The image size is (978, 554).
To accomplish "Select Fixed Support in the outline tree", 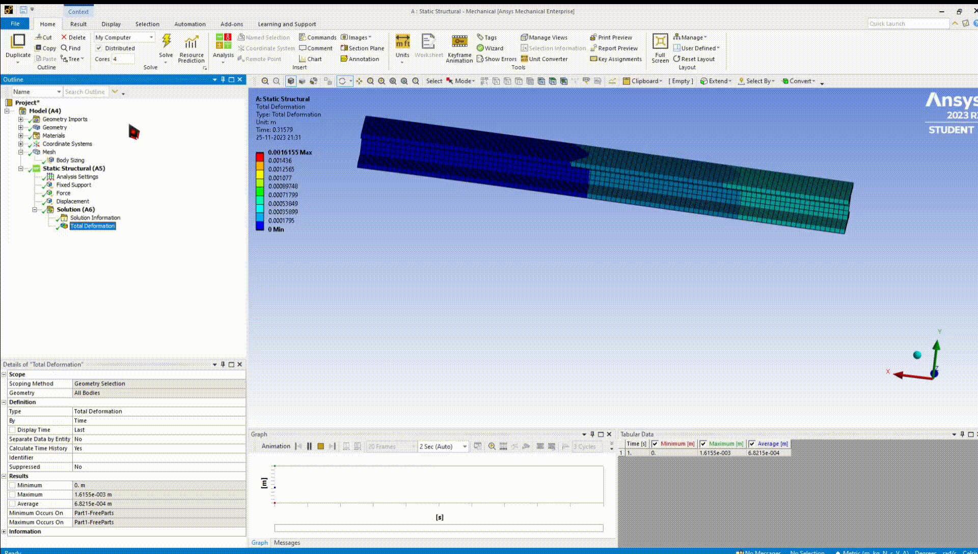I will [x=73, y=185].
